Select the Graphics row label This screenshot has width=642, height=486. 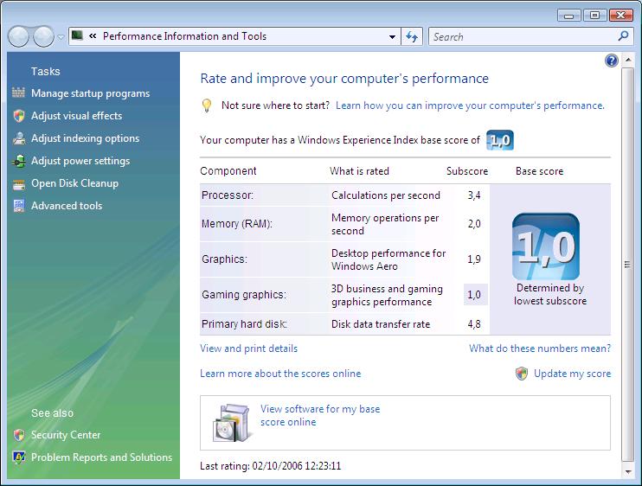[x=224, y=259]
